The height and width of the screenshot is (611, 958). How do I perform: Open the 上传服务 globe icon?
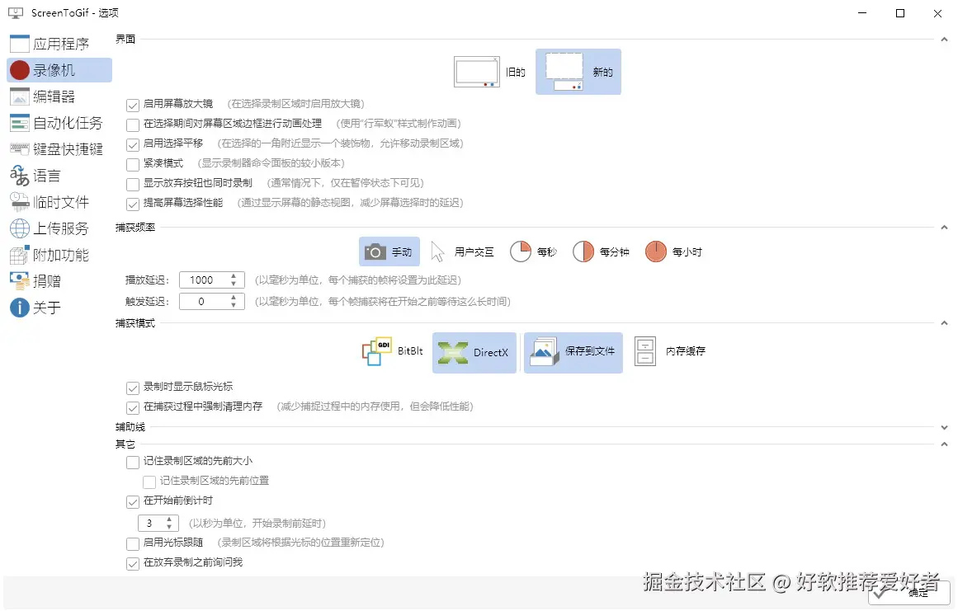click(x=20, y=228)
